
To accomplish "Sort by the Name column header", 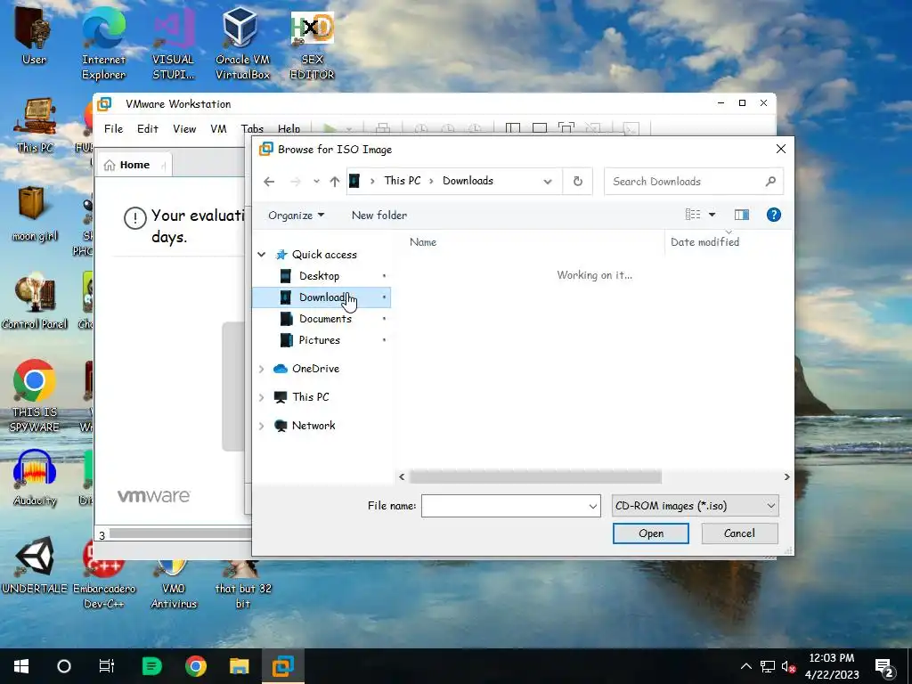I will (x=423, y=242).
